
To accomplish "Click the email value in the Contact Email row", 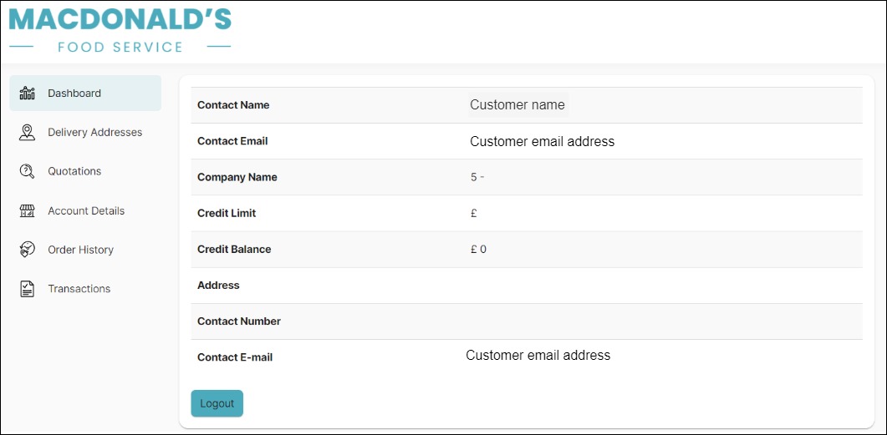I will click(542, 142).
